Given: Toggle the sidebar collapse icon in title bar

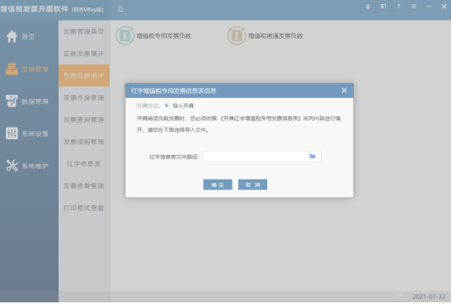Looking at the screenshot, I should click(x=120, y=9).
